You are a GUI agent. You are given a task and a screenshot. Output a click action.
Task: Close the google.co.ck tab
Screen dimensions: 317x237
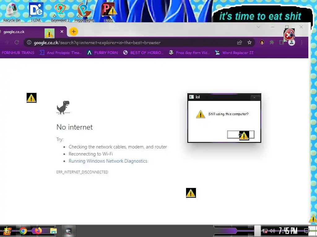coord(62,32)
